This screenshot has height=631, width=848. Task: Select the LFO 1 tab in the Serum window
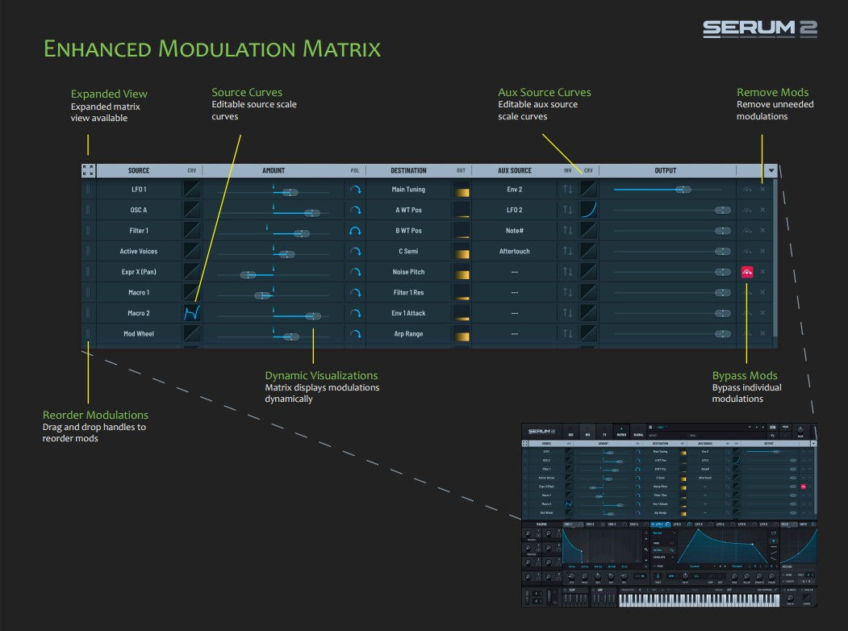pyautogui.click(x=660, y=524)
